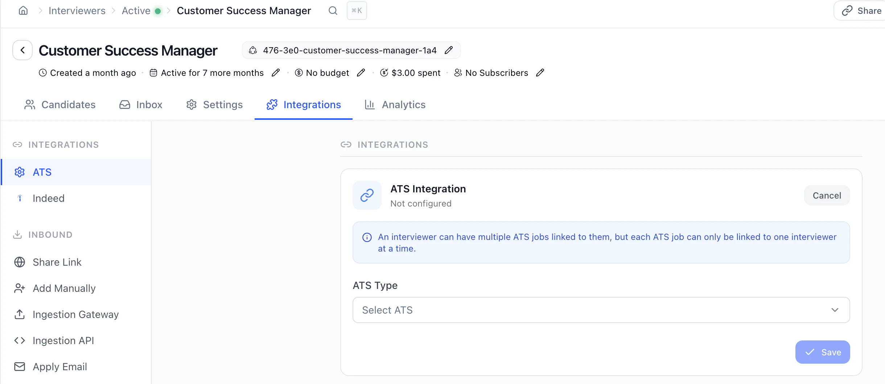
Task: Click the No budget label
Action: (x=328, y=73)
